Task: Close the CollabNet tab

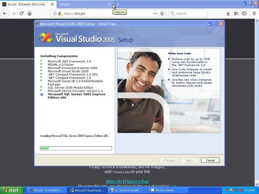Action: point(109,4)
